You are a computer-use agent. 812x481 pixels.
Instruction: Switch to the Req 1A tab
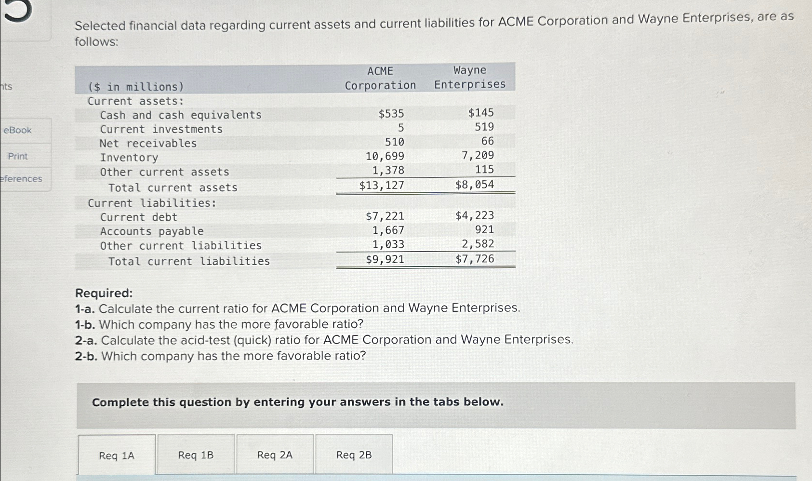point(116,454)
